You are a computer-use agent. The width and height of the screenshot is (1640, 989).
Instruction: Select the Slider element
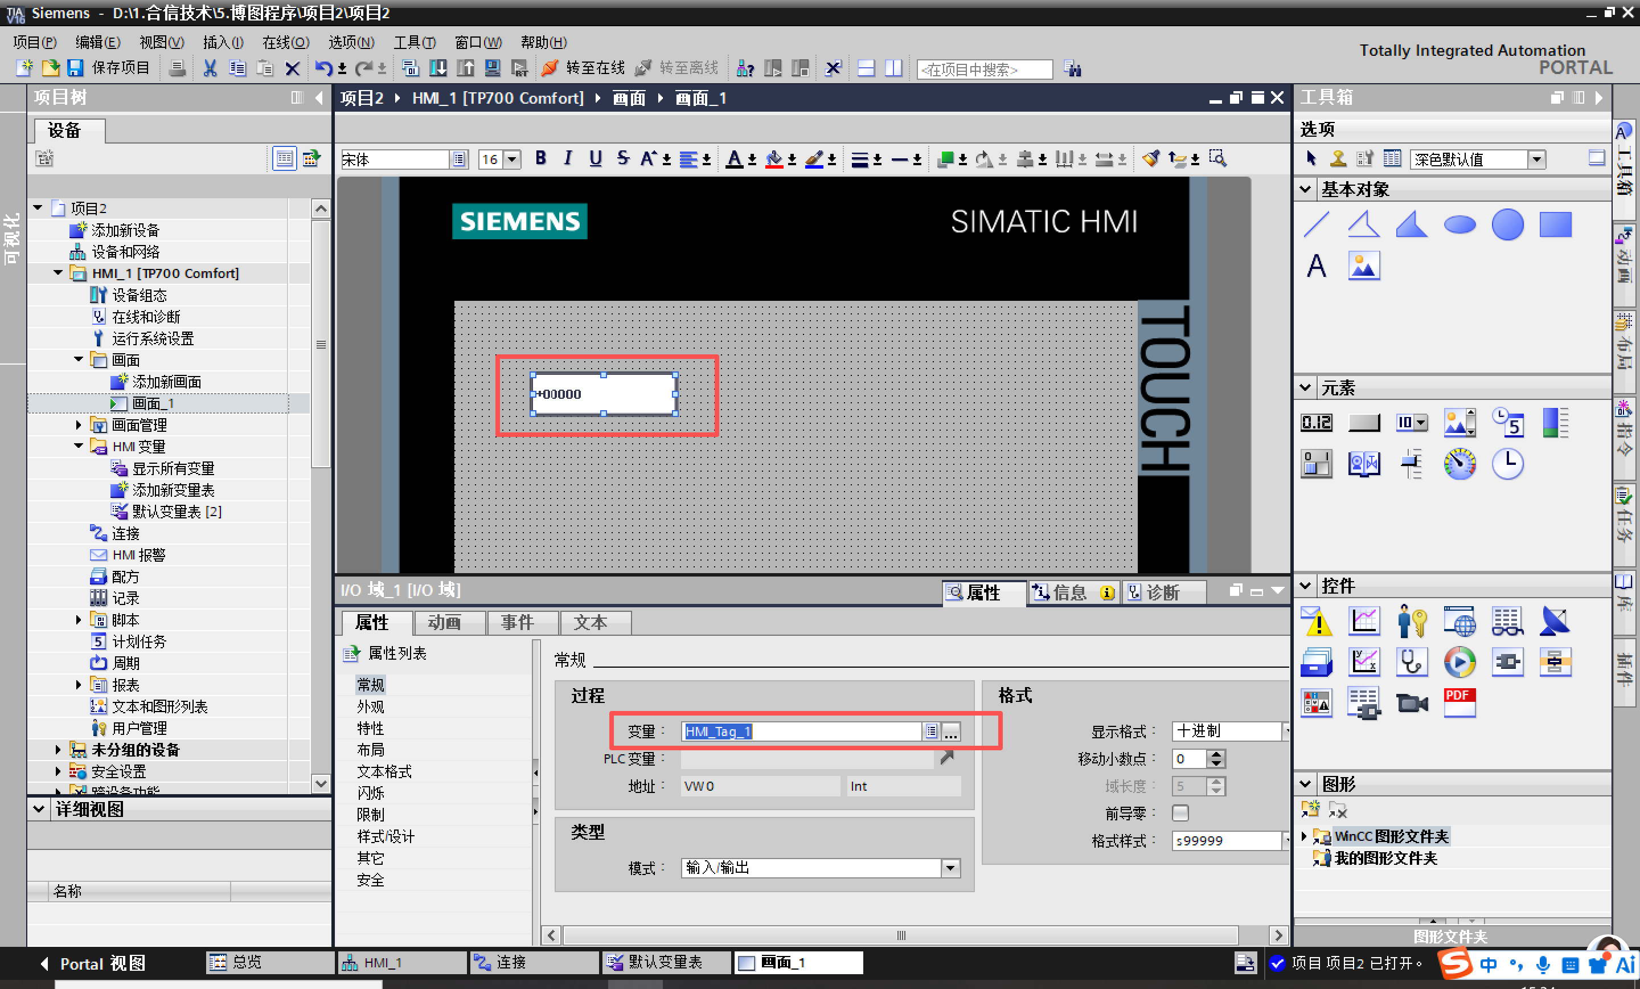click(x=1411, y=464)
